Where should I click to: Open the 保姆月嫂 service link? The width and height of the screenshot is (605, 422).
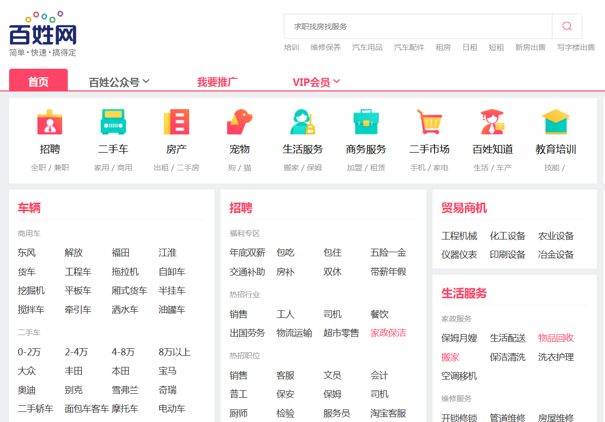459,338
